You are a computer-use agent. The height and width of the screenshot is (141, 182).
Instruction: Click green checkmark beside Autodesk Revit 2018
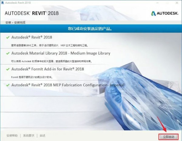tap(8, 38)
